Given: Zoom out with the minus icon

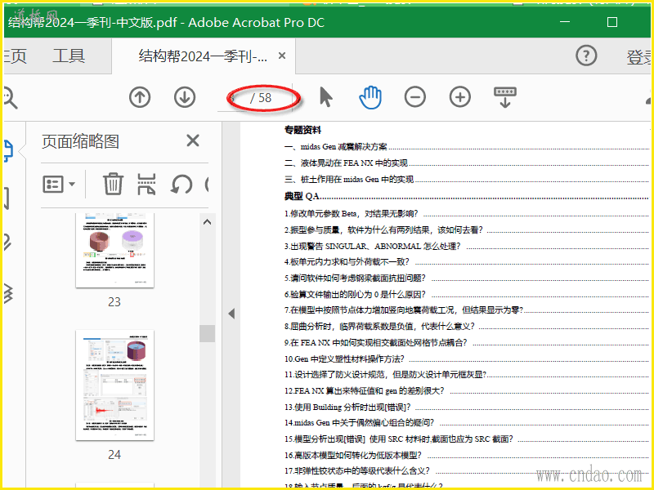Looking at the screenshot, I should click(x=415, y=97).
